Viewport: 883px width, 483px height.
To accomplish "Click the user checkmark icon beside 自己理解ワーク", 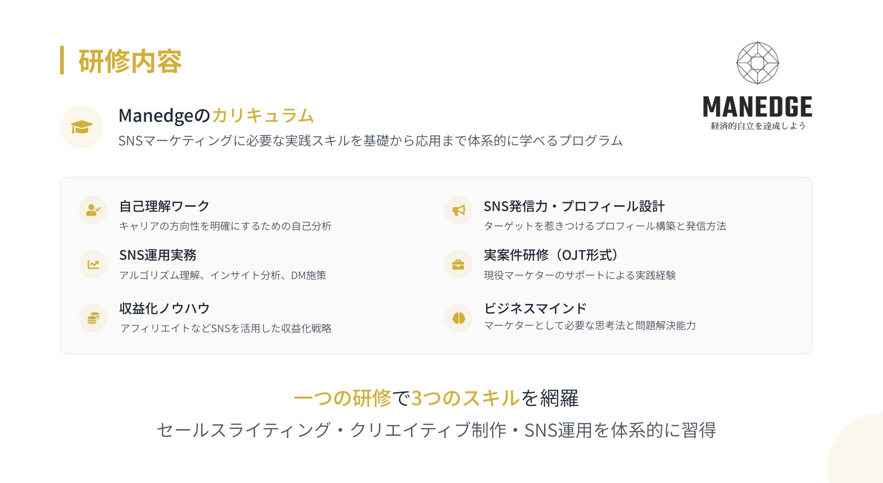I will tap(93, 210).
